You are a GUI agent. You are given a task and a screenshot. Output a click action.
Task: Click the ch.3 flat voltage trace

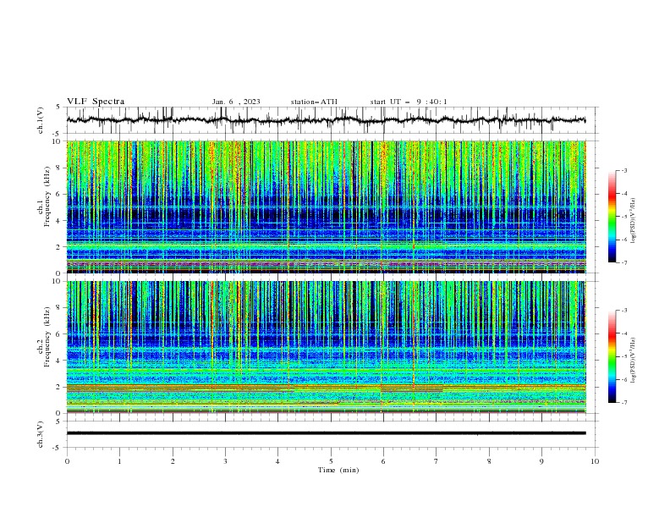[x=326, y=433]
